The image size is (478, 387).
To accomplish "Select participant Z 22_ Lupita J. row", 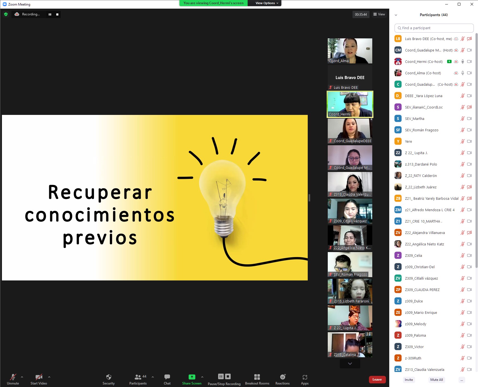I will pyautogui.click(x=433, y=153).
